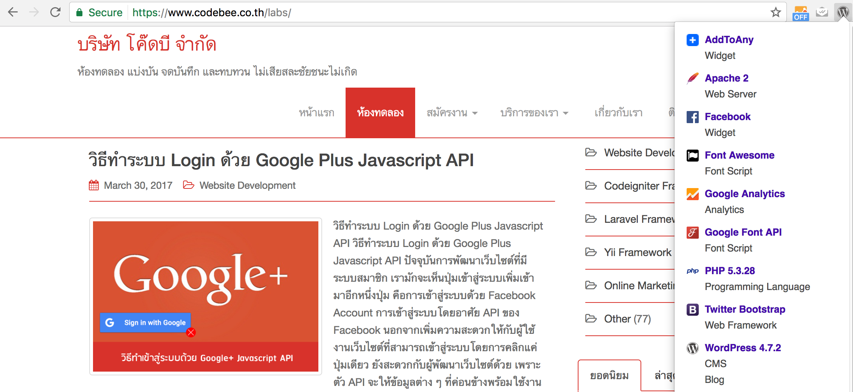Bookmark page with the star icon
This screenshot has width=853, height=392.
click(775, 12)
